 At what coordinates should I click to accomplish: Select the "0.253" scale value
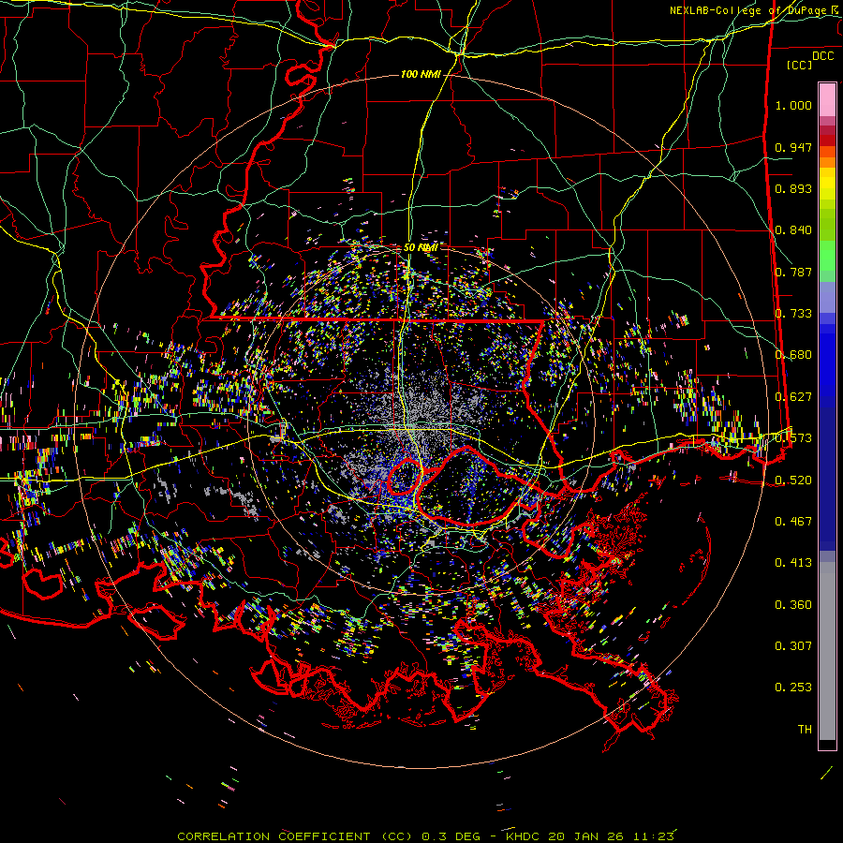[x=793, y=688]
